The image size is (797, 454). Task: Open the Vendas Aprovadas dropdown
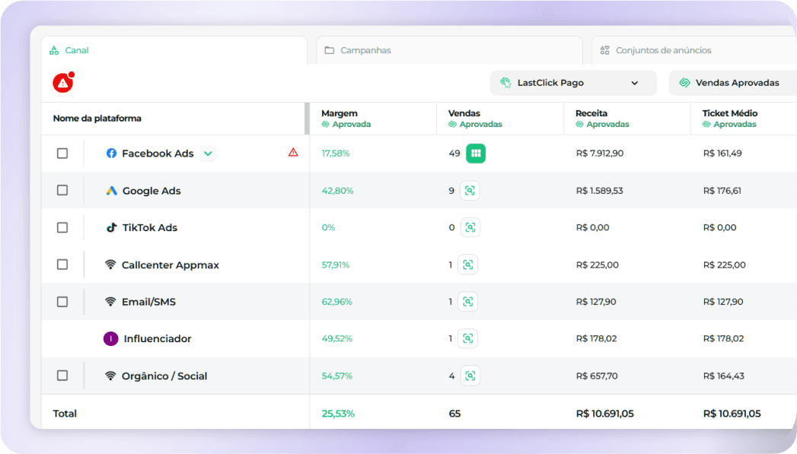(x=731, y=83)
